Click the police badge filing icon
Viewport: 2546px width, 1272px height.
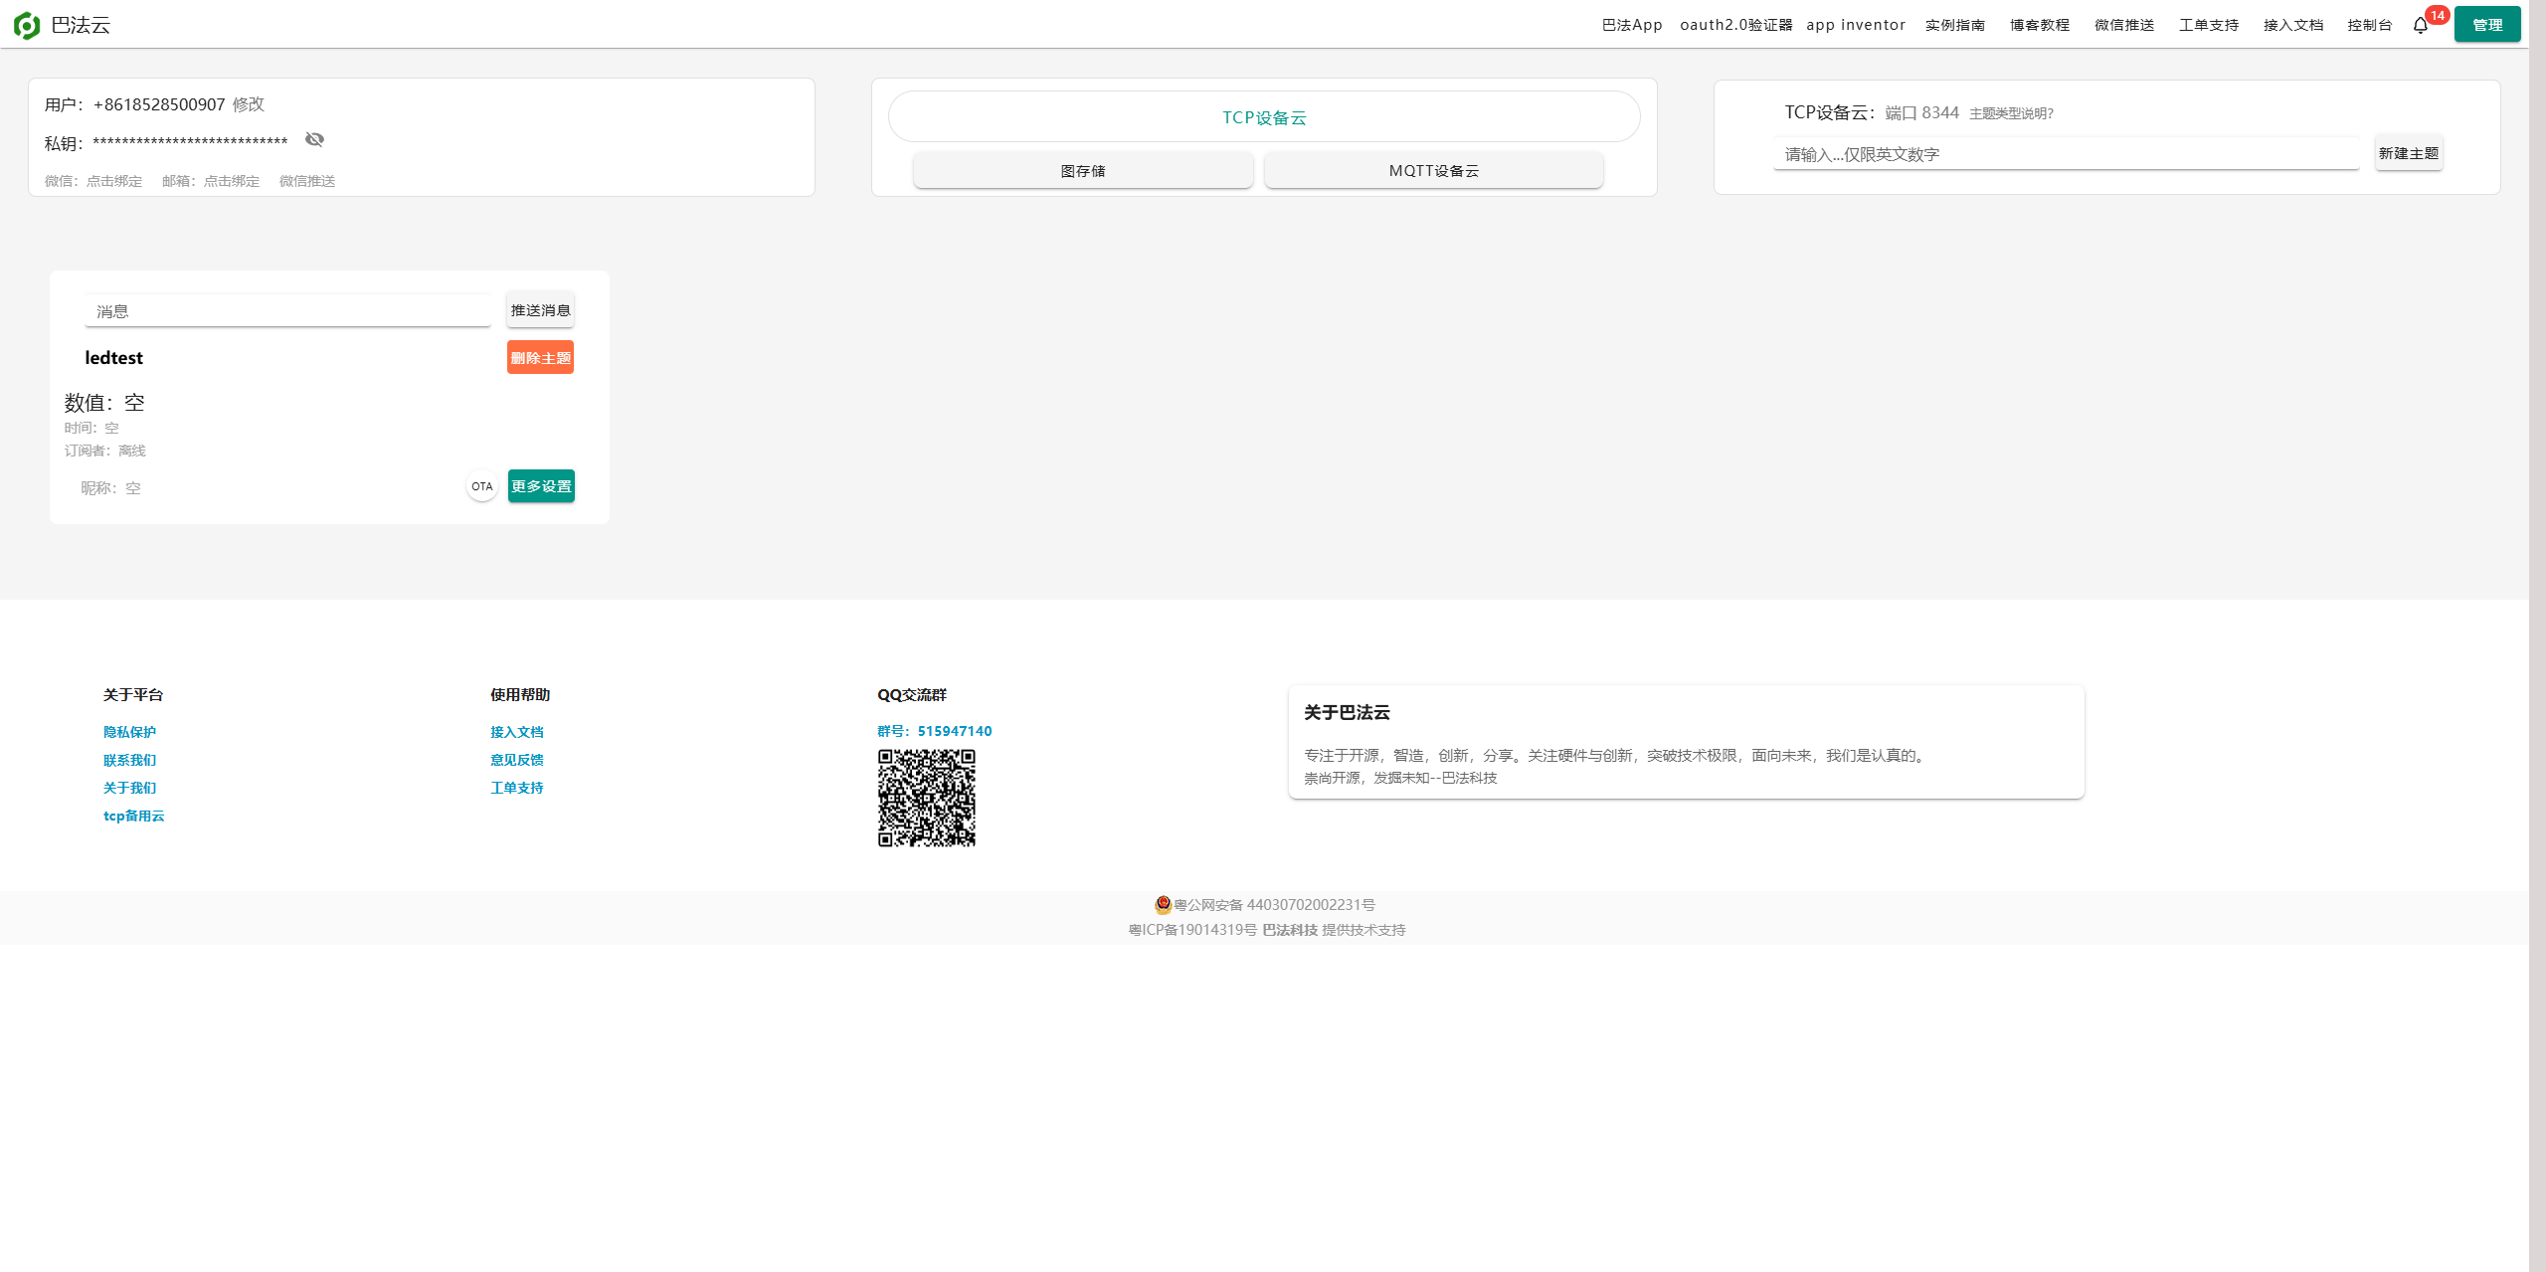pyautogui.click(x=1163, y=905)
